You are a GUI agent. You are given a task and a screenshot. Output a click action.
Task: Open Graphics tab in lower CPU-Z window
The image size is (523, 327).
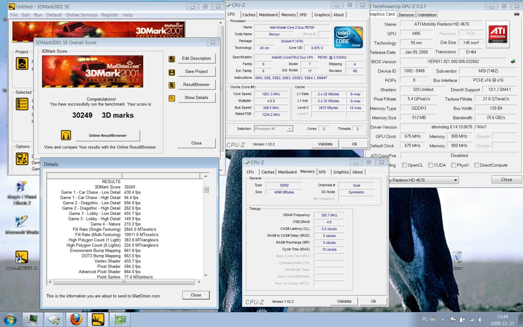coord(341,172)
